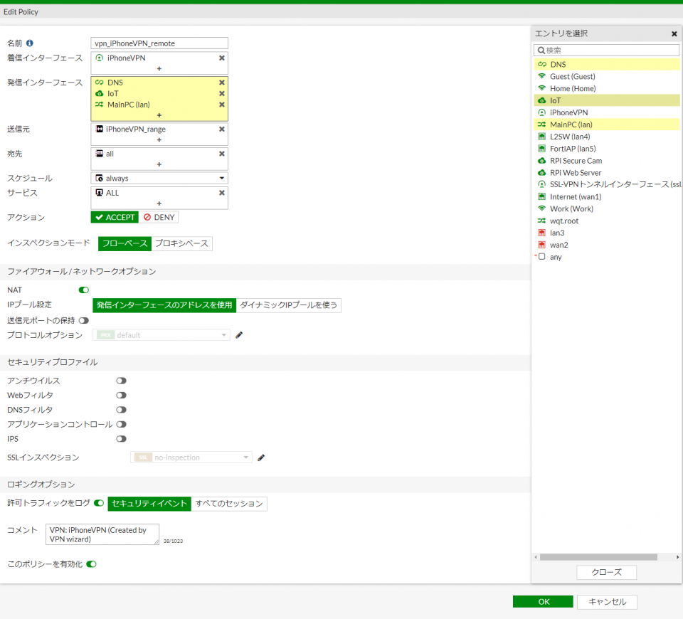Click the wifi icon of Home (Home) entry
The image size is (683, 619).
point(542,88)
